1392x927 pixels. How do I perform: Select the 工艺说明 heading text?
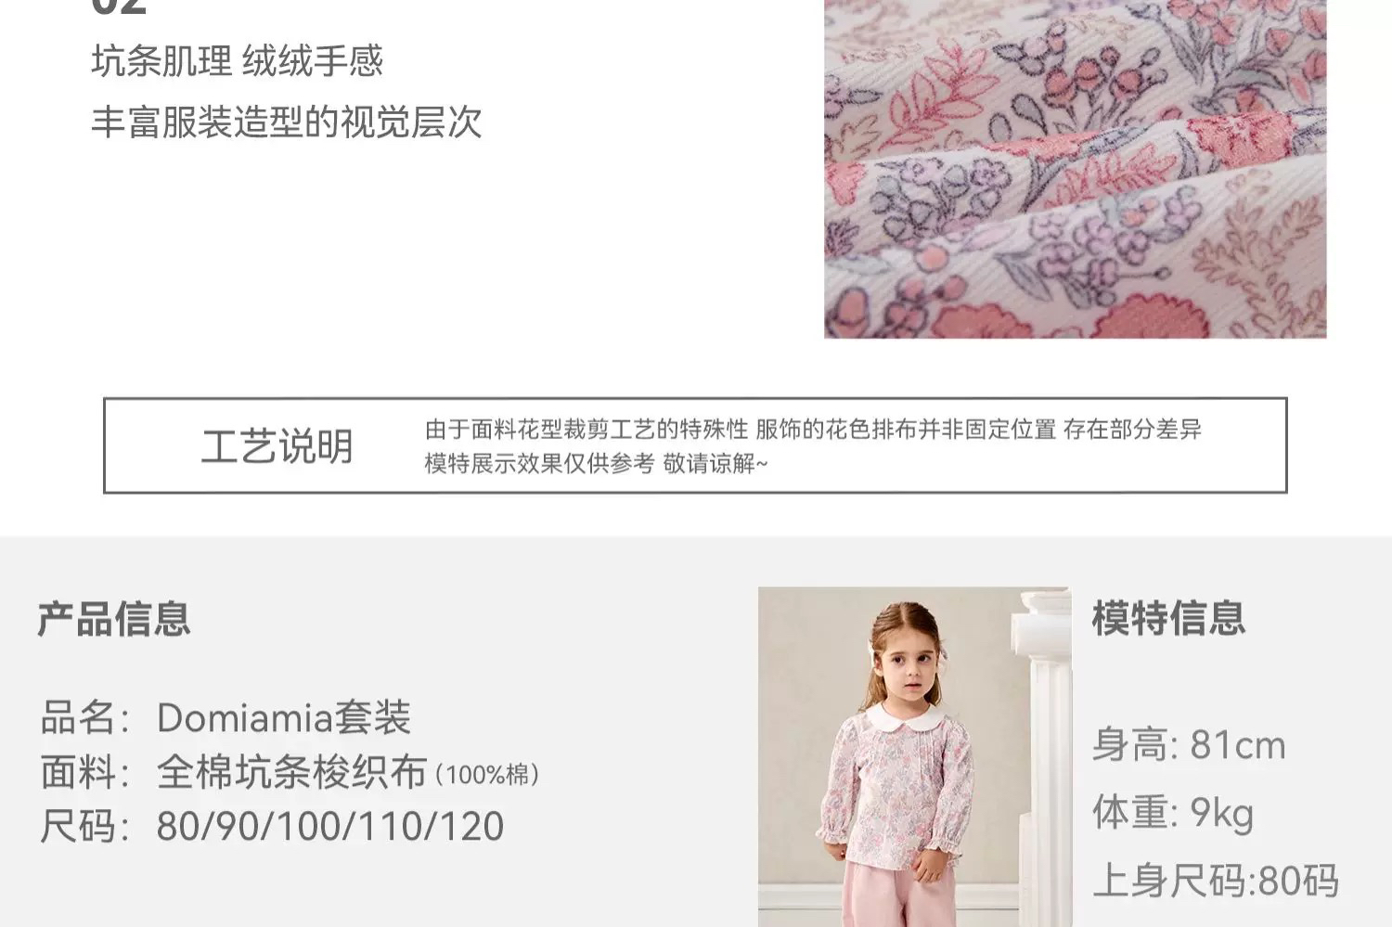pos(277,446)
